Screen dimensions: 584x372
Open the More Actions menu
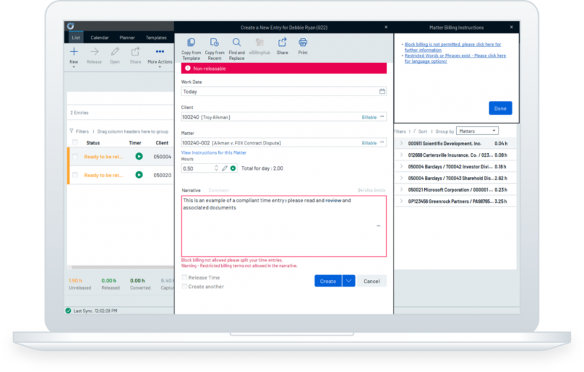click(x=160, y=52)
